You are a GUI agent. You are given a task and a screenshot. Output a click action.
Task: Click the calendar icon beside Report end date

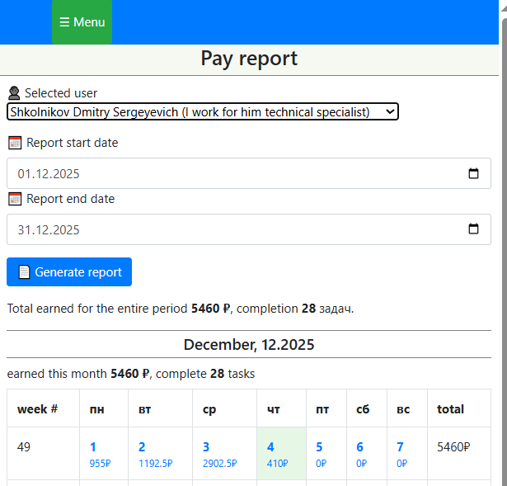[x=15, y=199]
